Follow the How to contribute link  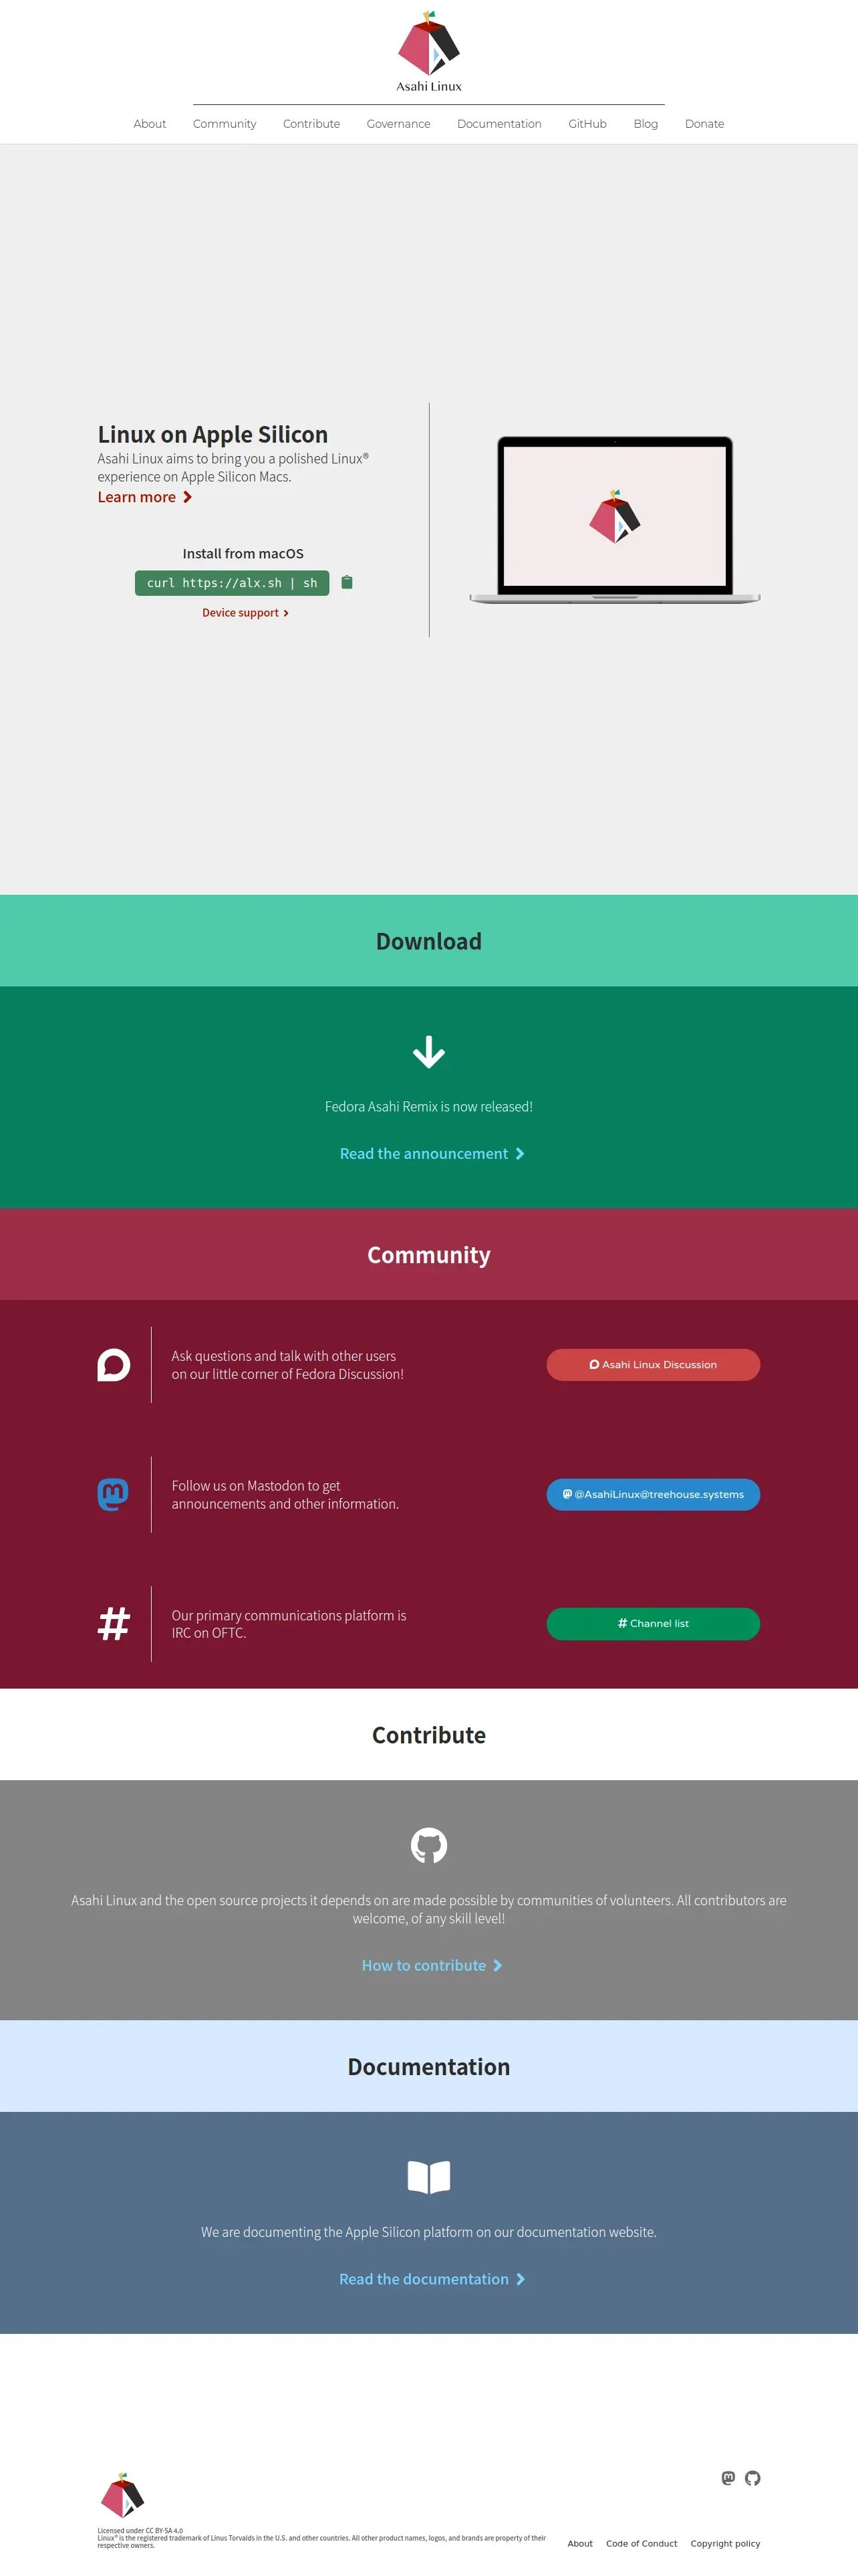[x=432, y=1965]
